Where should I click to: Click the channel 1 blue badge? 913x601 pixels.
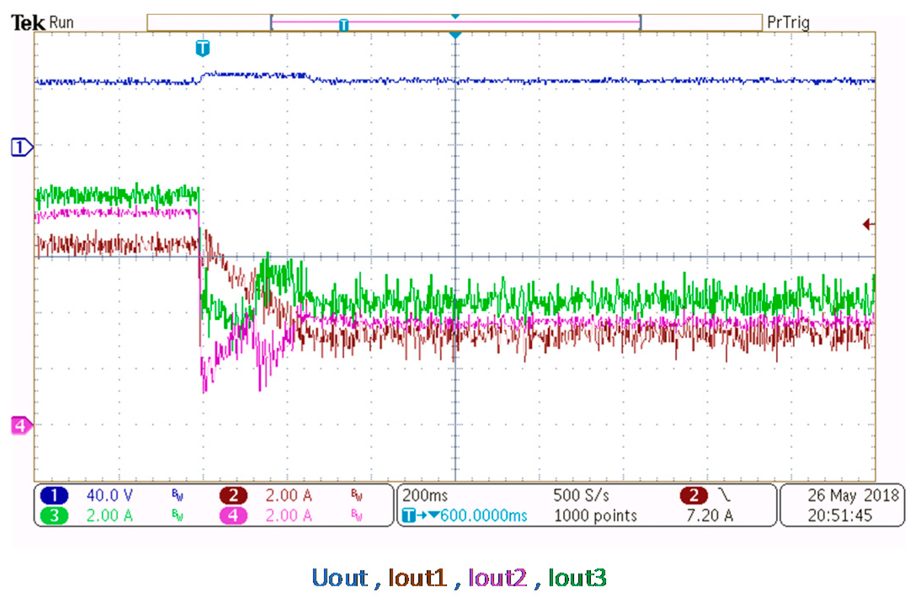click(54, 495)
